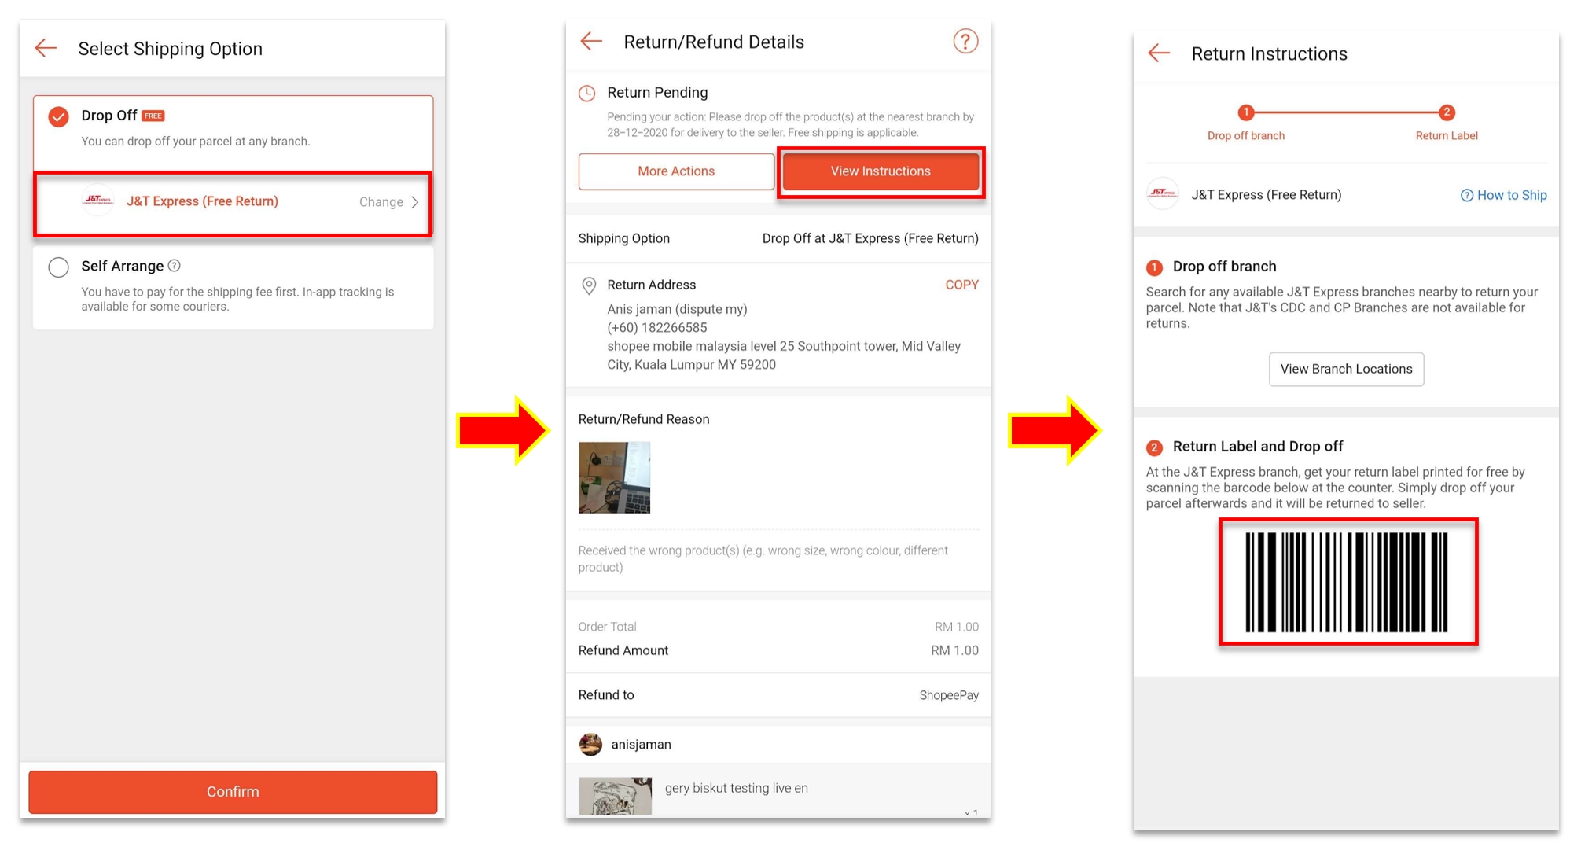
Task: Click the Return Pending clock icon
Action: 587,94
